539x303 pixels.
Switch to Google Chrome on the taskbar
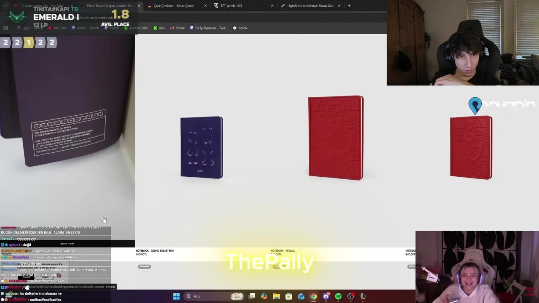coord(314,296)
